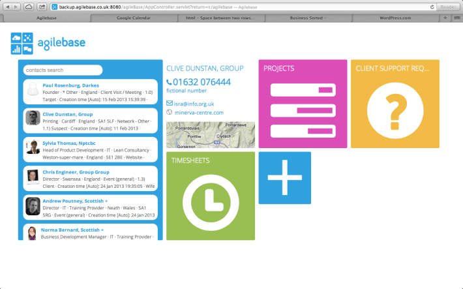Image resolution: width=463 pixels, height=289 pixels.
Task: Click the Safari forward arrow button
Action: [x=16, y=7]
